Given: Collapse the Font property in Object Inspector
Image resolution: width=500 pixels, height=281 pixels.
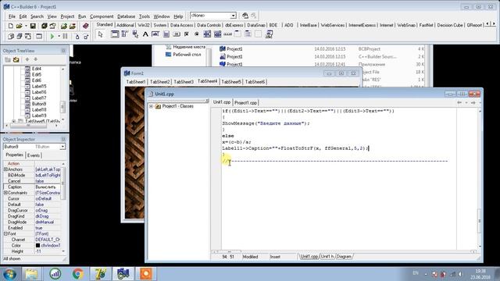Looking at the screenshot, I should pos(5,234).
